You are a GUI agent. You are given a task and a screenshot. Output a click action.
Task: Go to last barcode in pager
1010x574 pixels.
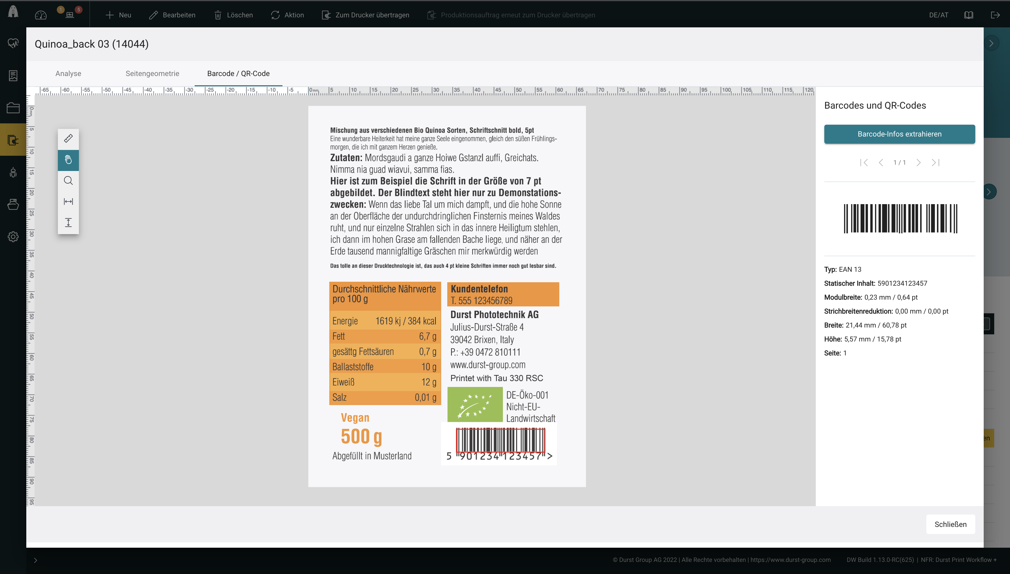pyautogui.click(x=936, y=162)
